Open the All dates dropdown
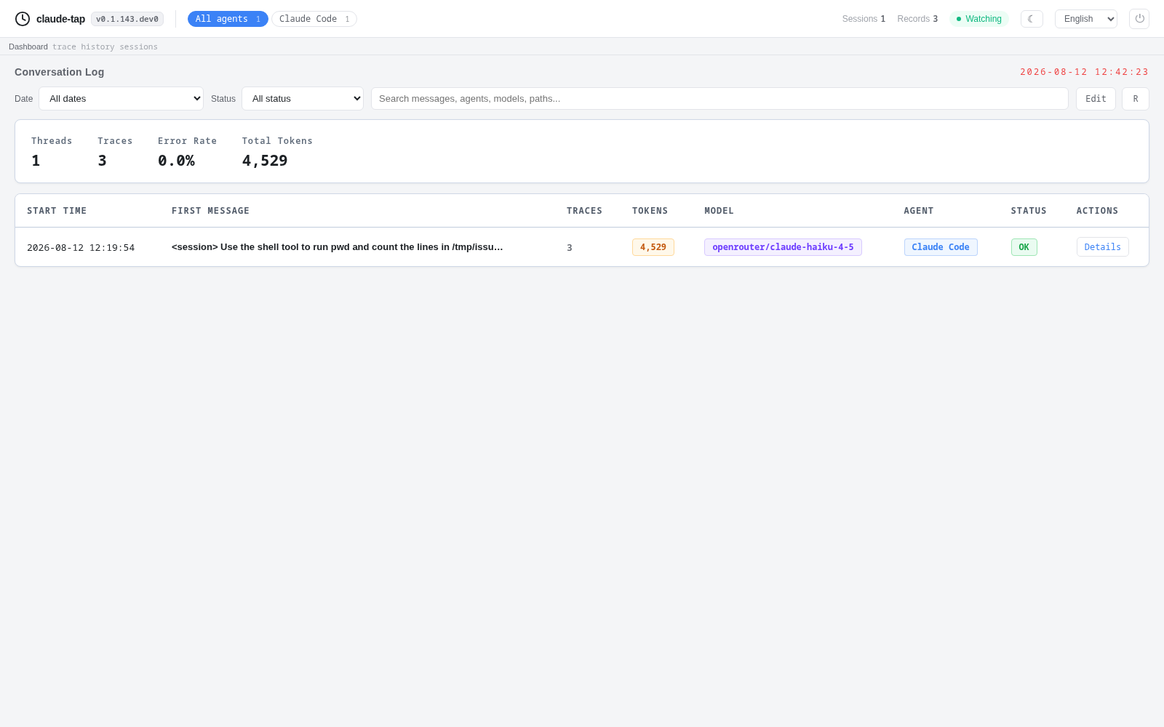Image resolution: width=1164 pixels, height=727 pixels. pyautogui.click(x=121, y=99)
